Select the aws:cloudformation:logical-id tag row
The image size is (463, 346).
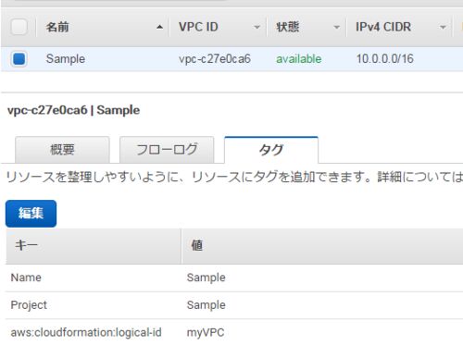point(234,332)
